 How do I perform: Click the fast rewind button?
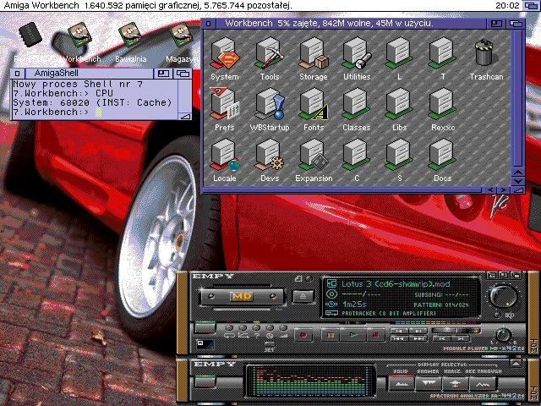pyautogui.click(x=399, y=338)
